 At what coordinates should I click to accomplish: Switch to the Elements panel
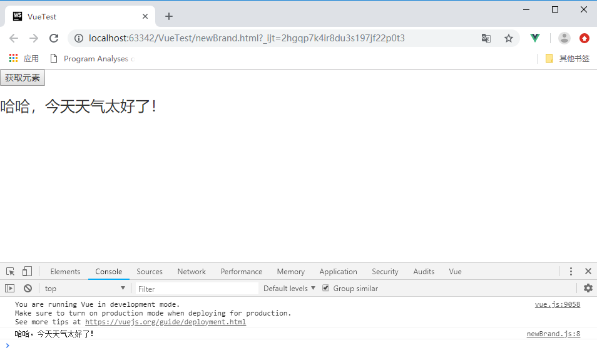click(65, 272)
